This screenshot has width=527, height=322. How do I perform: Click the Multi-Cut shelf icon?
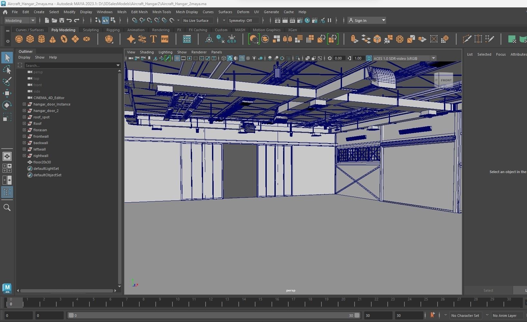[x=467, y=39]
